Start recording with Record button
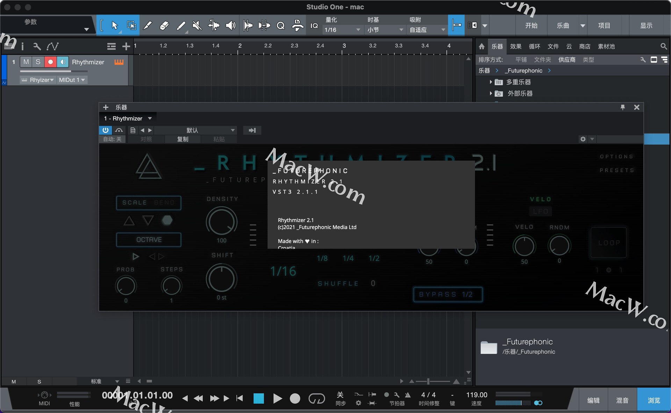The image size is (671, 413). click(x=295, y=398)
